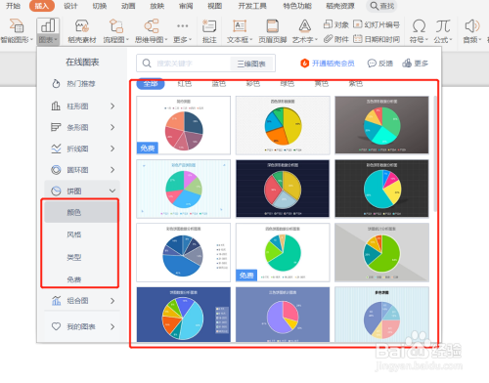The image size is (489, 383).
Task: Open the 艺术字 dropdown arrow
Action: (x=316, y=40)
